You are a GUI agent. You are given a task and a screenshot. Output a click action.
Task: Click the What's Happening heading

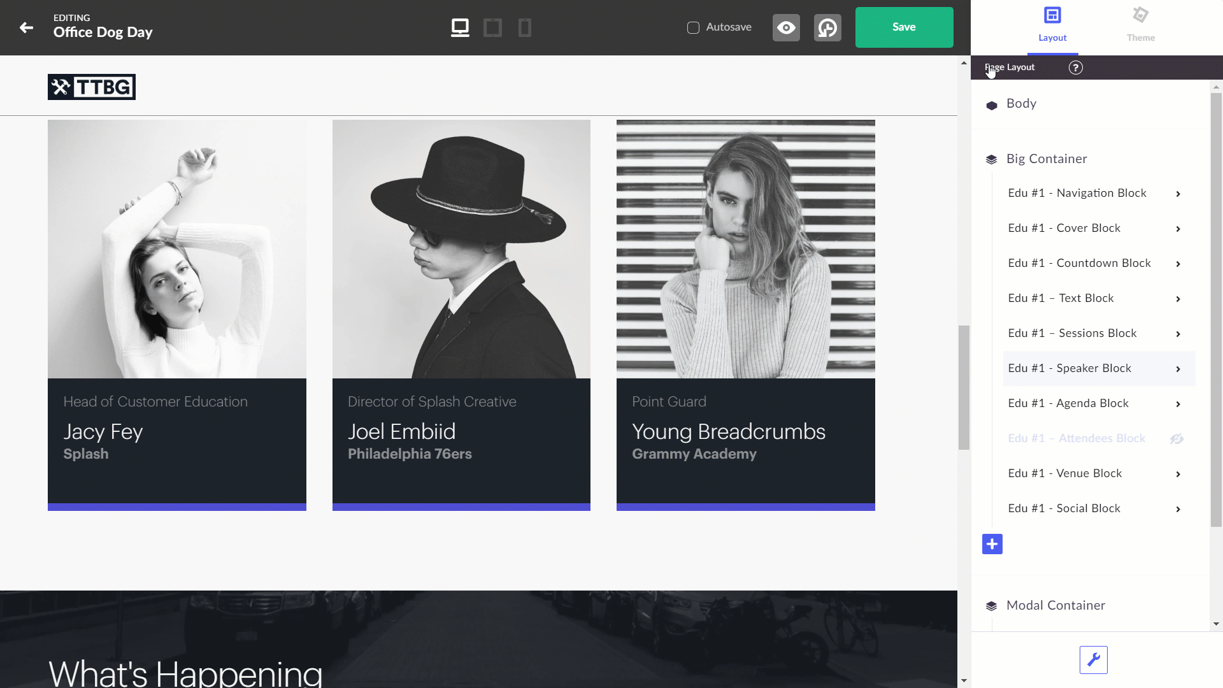(185, 673)
